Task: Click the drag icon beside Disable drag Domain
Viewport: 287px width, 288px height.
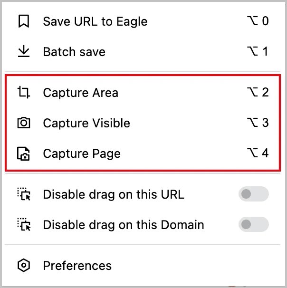Action: click(x=24, y=224)
